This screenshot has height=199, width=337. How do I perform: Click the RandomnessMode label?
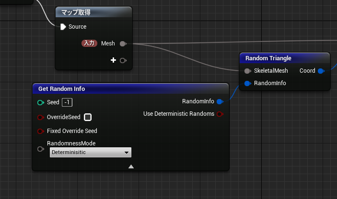point(71,143)
